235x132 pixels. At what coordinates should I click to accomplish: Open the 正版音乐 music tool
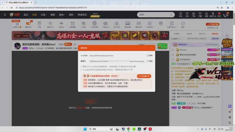tap(150, 25)
